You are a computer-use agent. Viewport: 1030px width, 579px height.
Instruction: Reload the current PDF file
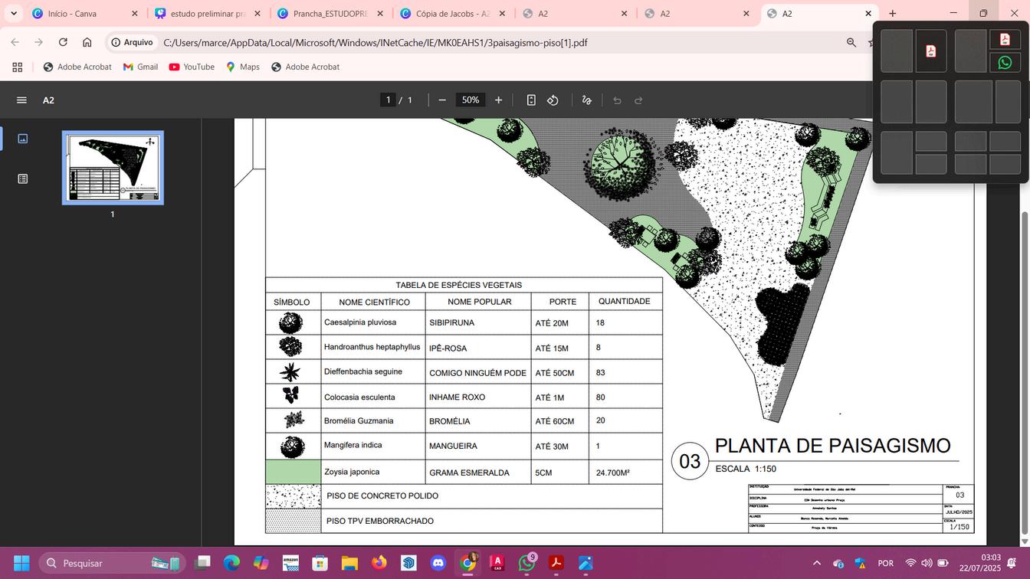(63, 43)
